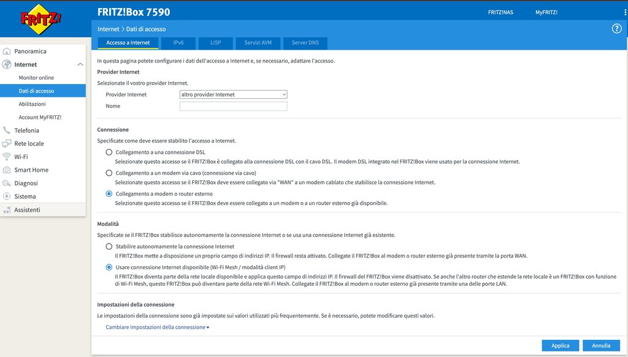Click the Smart Home icon
This screenshot has height=357, width=628.
(7, 170)
